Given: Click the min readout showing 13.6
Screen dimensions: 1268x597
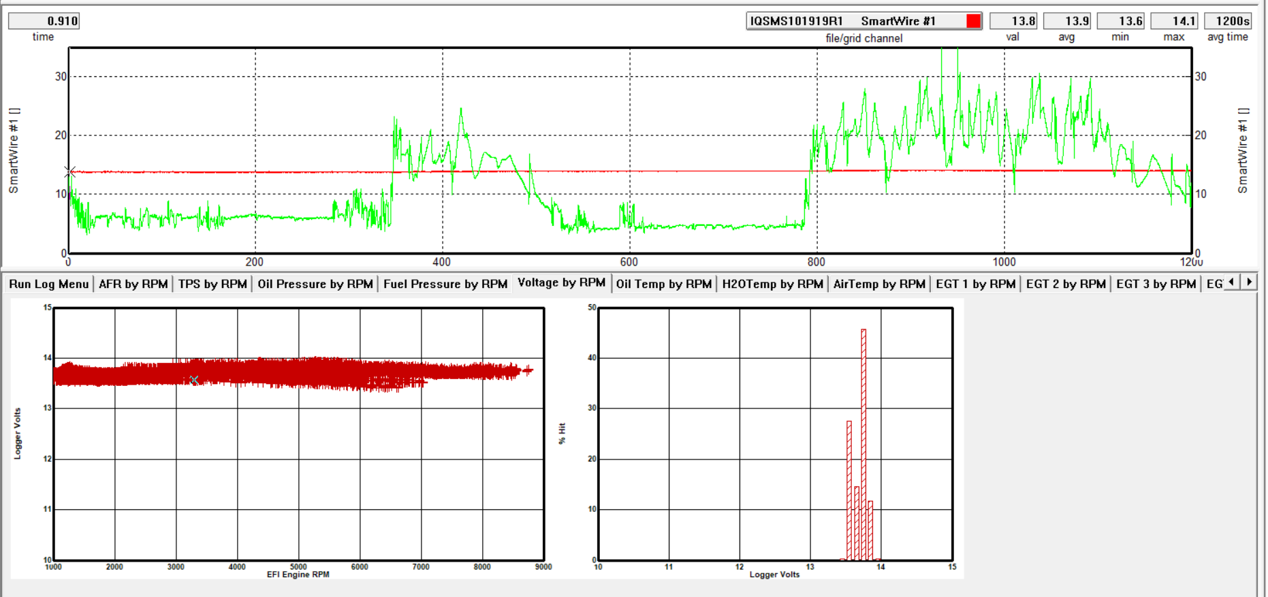Looking at the screenshot, I should click(1121, 21).
